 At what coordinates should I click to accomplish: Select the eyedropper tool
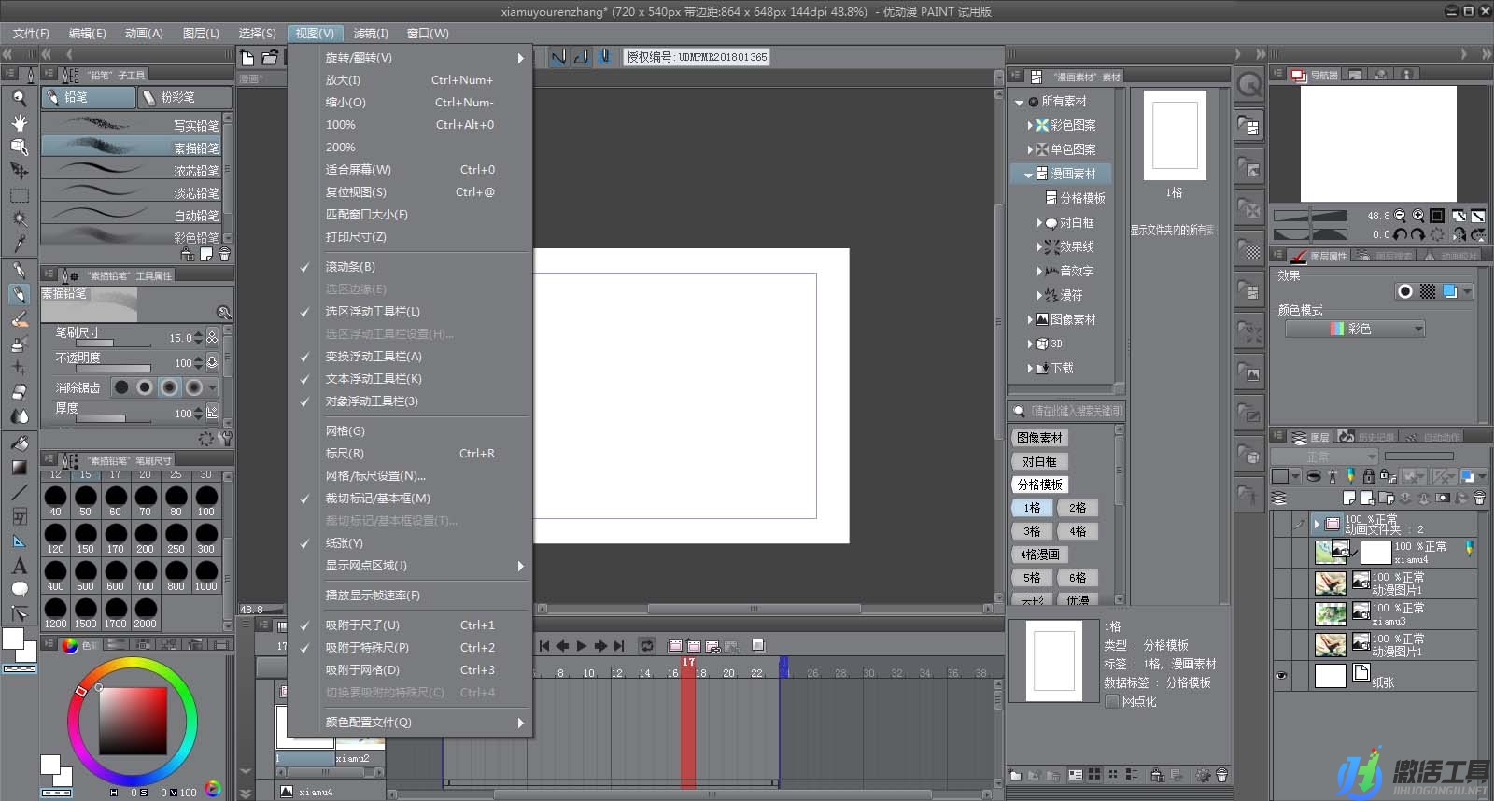[x=19, y=244]
